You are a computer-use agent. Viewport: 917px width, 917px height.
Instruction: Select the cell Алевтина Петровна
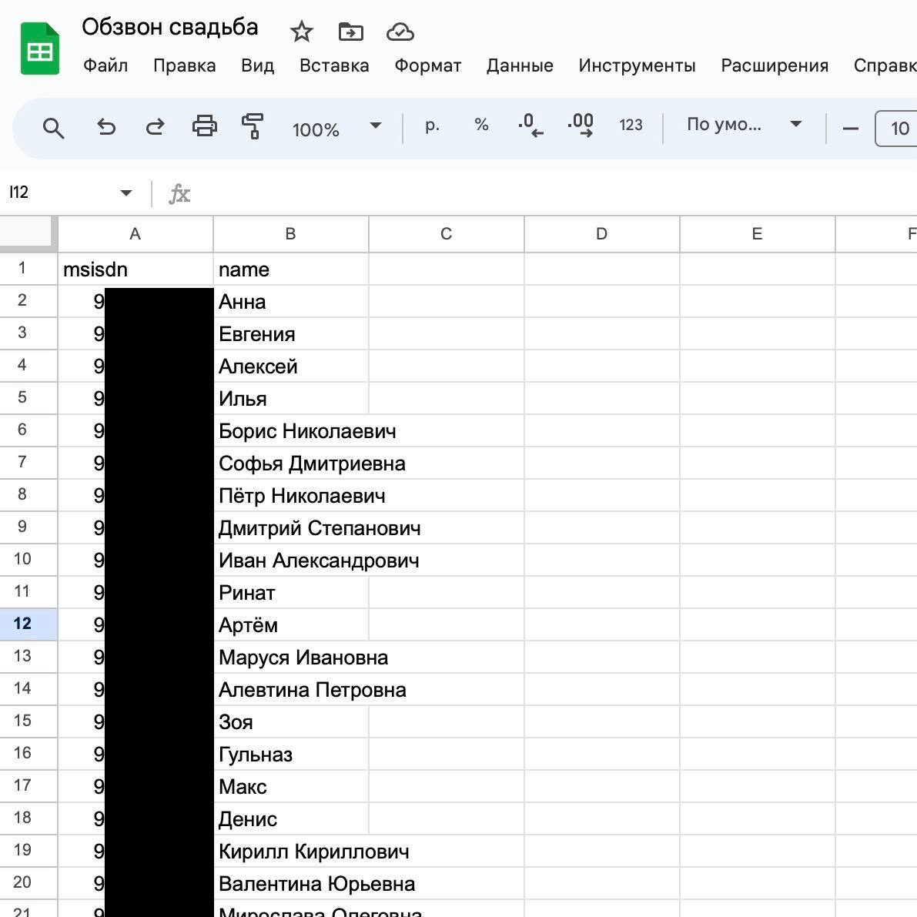pos(291,690)
